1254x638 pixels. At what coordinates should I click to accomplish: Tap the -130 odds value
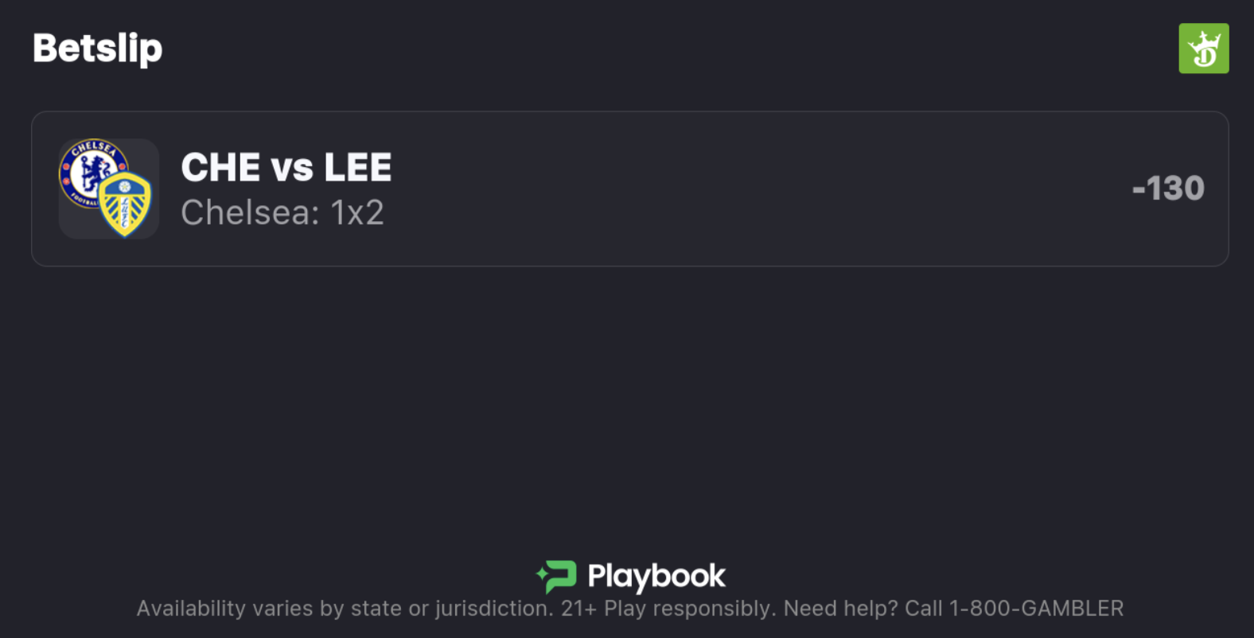1167,189
